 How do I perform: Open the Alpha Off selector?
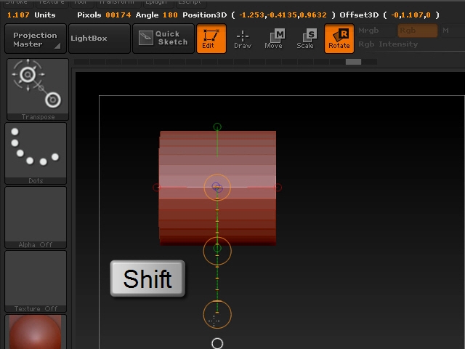(36, 217)
